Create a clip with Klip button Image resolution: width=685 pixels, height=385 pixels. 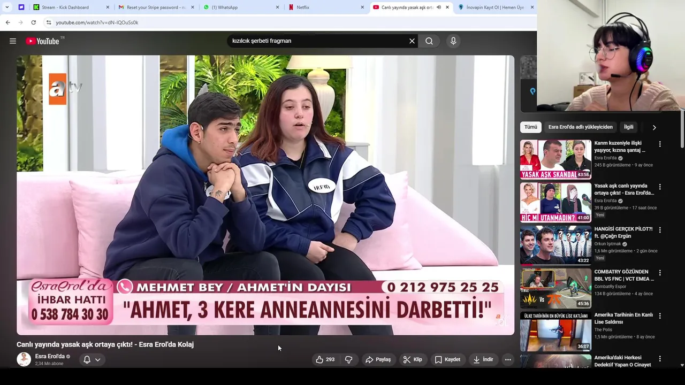pos(413,360)
